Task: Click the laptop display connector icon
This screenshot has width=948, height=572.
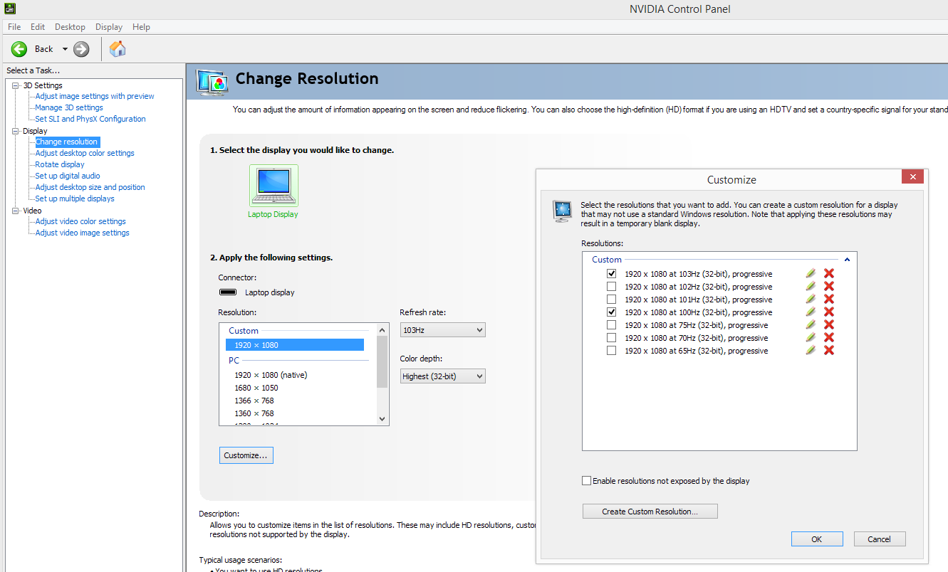Action: tap(228, 292)
